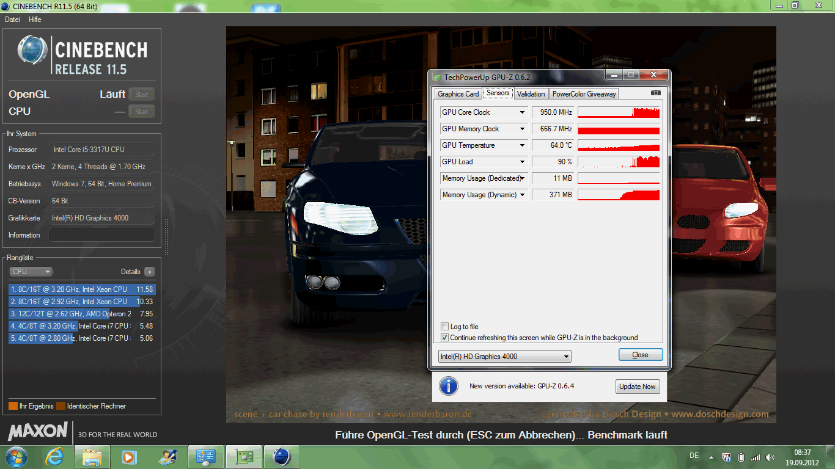Uncheck Continue refreshing in background checkbox
The width and height of the screenshot is (835, 469).
444,338
